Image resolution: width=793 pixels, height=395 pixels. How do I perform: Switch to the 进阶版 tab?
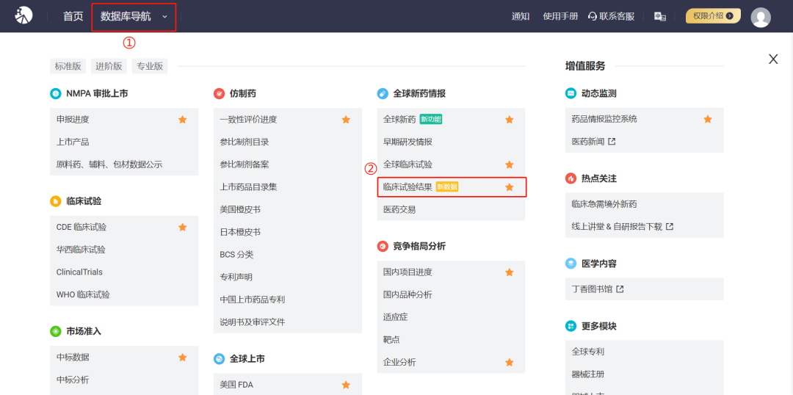pos(109,66)
